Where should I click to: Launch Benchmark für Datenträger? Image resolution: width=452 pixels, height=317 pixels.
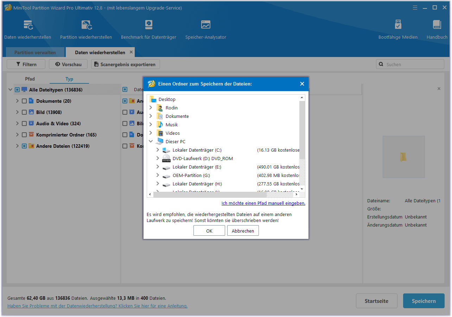point(148,25)
